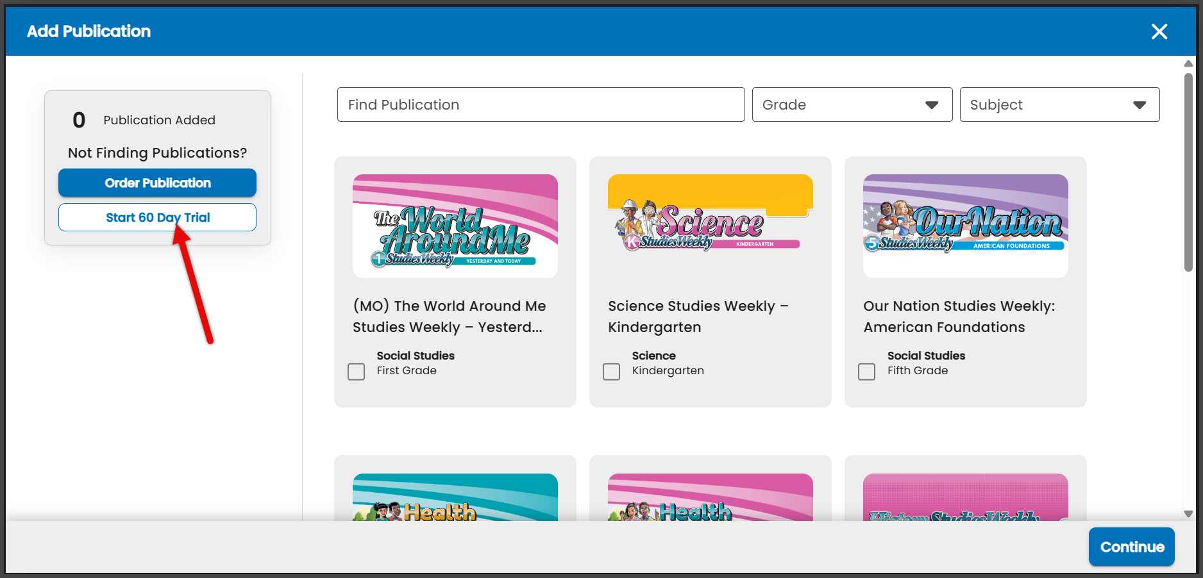Click the 'Add Publication' dialog title
1203x578 pixels.
point(88,31)
